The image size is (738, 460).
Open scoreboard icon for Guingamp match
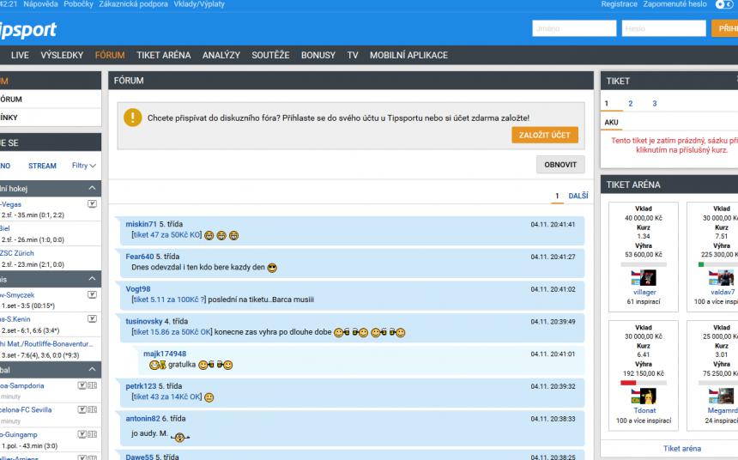click(93, 434)
